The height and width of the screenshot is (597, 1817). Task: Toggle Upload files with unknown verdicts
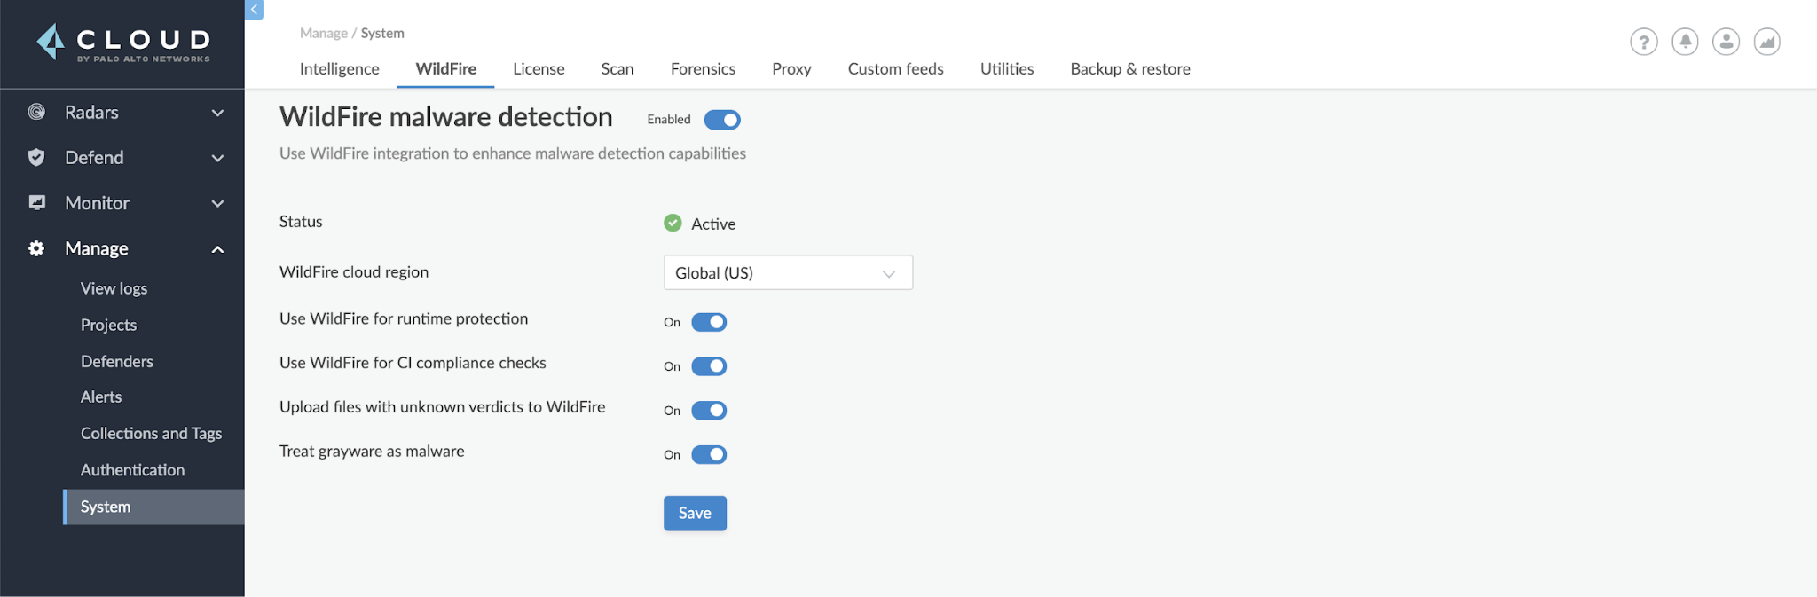pyautogui.click(x=709, y=410)
